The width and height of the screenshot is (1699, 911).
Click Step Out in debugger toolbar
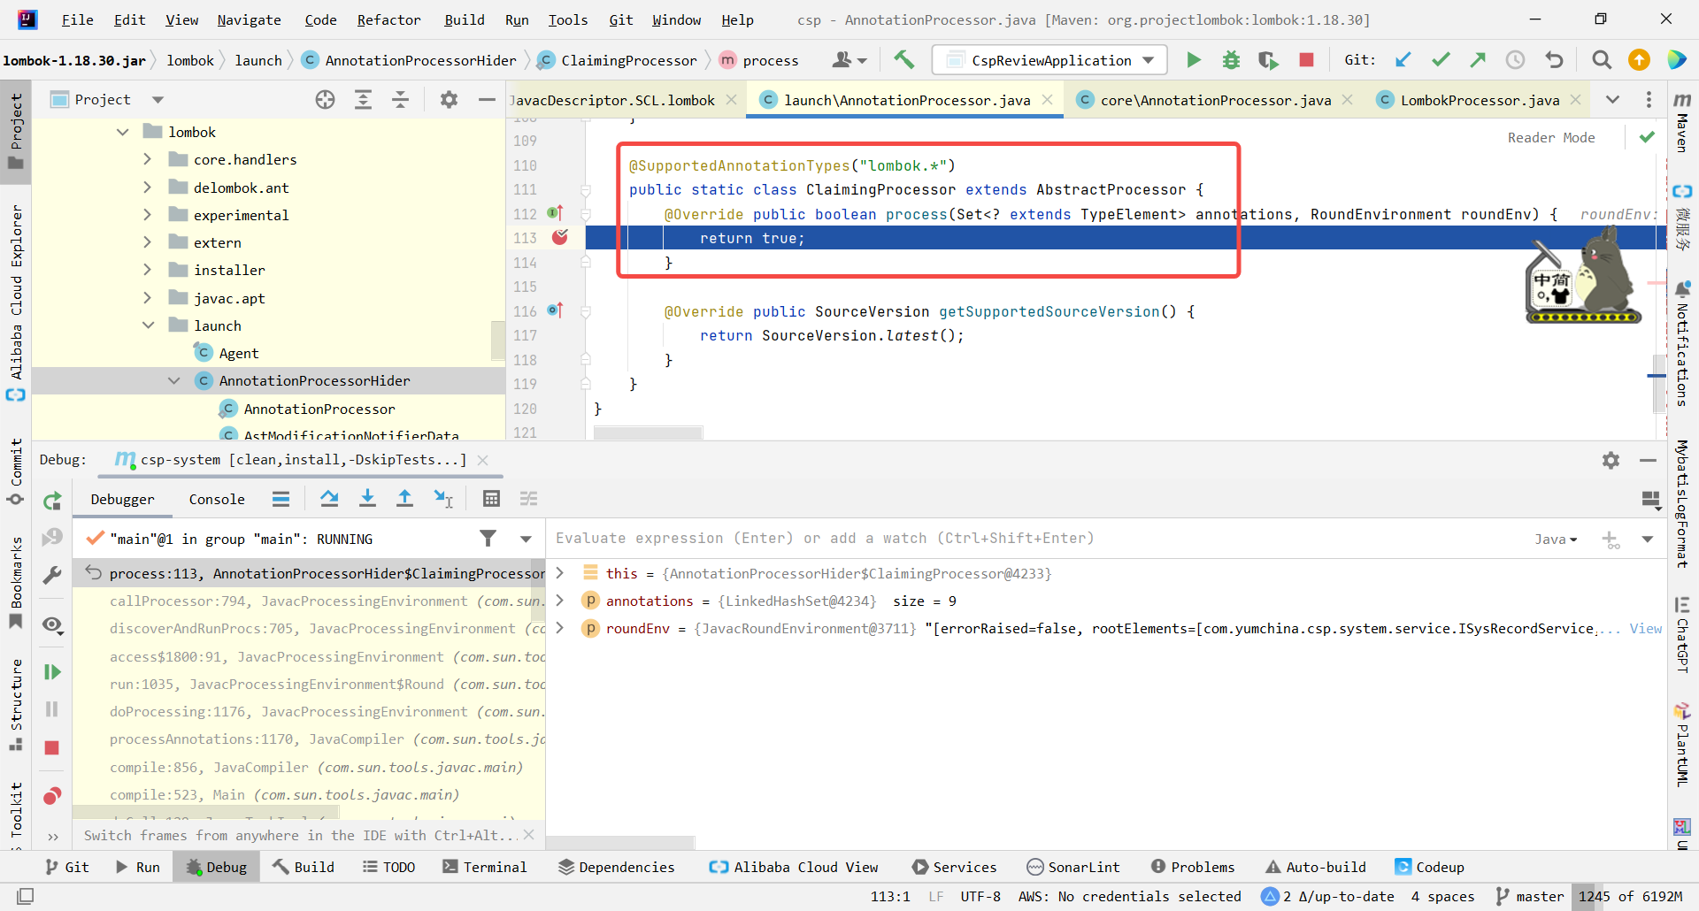click(404, 499)
